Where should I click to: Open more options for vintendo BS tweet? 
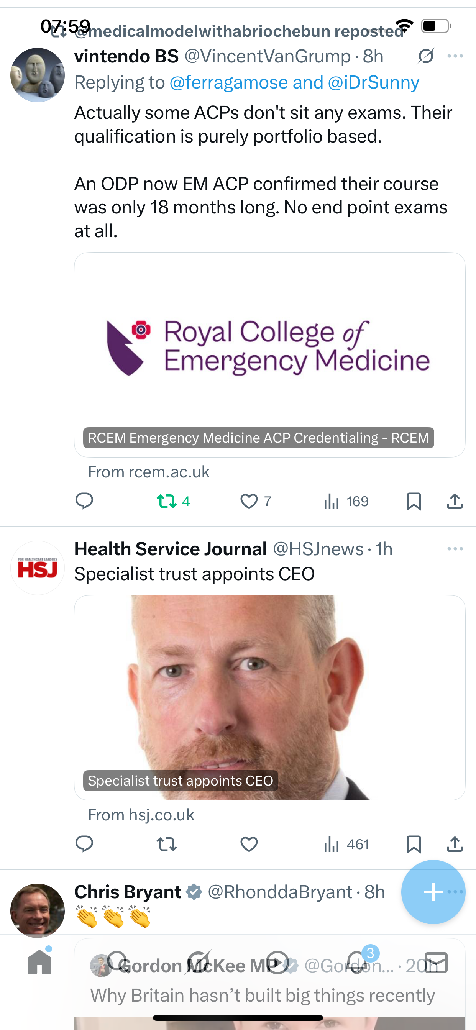pyautogui.click(x=455, y=56)
